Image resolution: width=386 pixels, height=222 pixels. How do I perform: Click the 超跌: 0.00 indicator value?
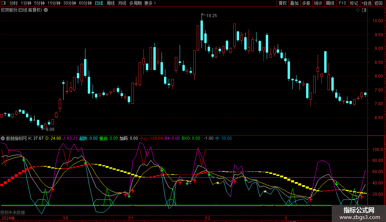(x=88, y=138)
